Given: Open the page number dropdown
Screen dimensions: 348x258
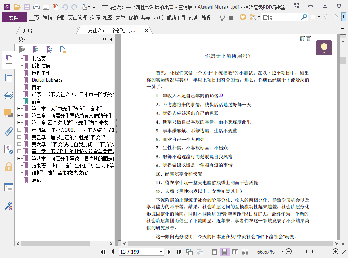Looking at the screenshot, I should 161,252.
